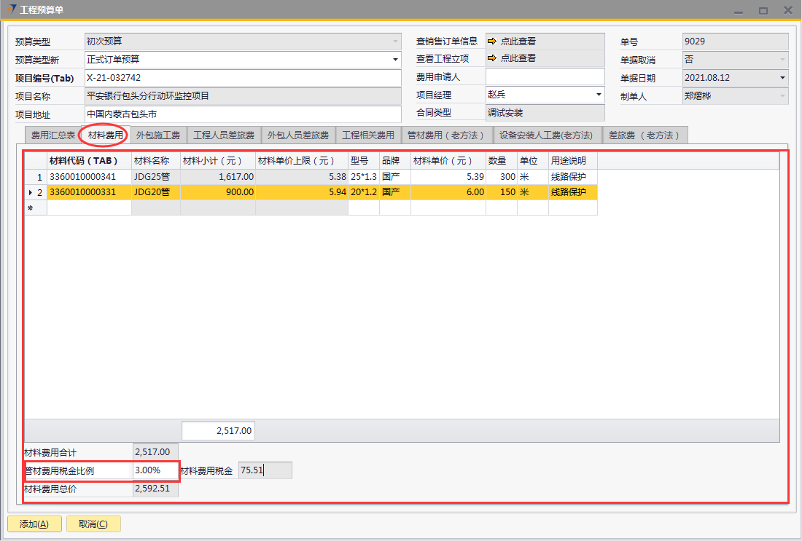Click the arrow icon beside 查销售订单信息

coord(492,42)
